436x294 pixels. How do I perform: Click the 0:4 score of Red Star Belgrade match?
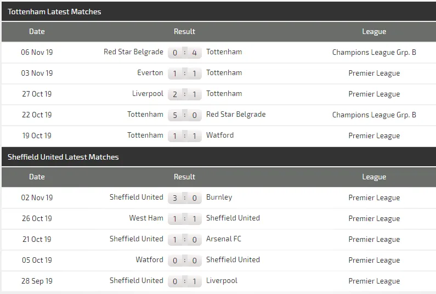coord(185,53)
